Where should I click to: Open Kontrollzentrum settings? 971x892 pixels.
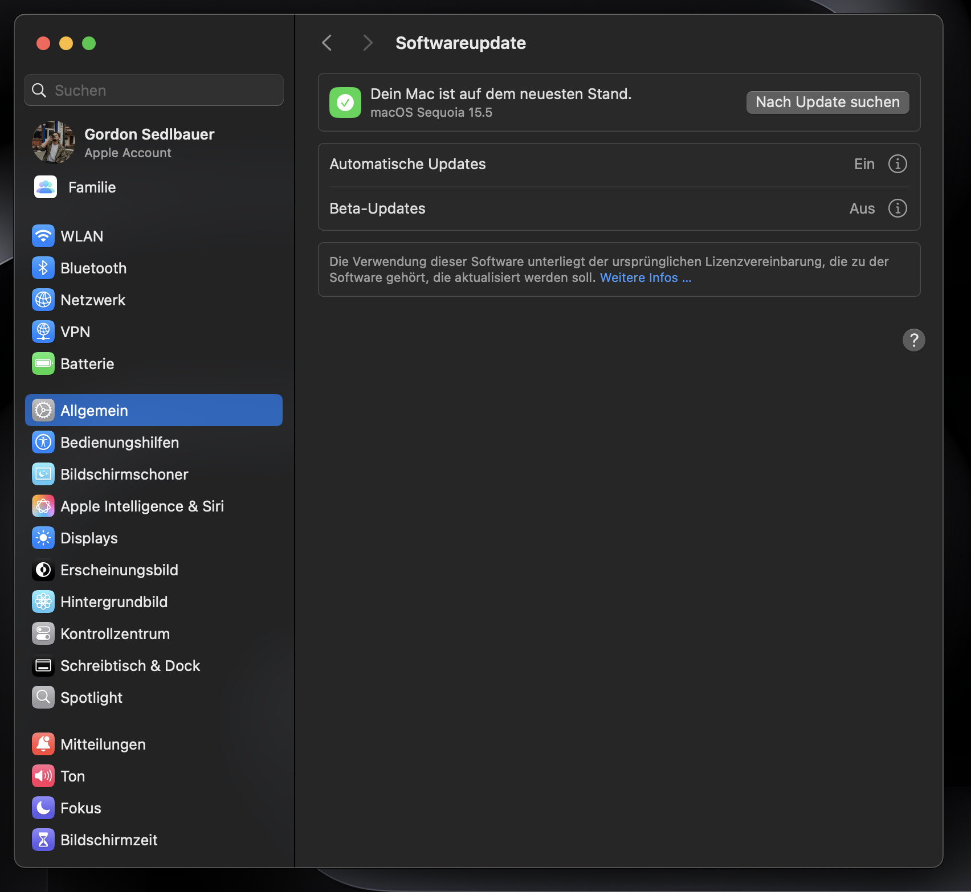tap(115, 633)
